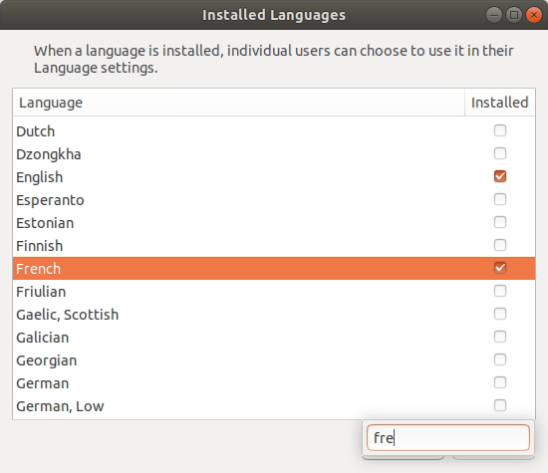Viewport: 548px width, 473px height.
Task: Enable the Galician installed checkbox
Action: coord(500,337)
